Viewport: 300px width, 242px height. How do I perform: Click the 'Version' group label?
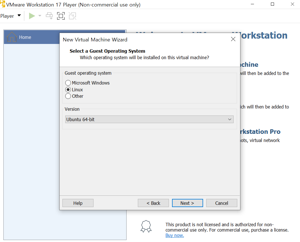[72, 109]
